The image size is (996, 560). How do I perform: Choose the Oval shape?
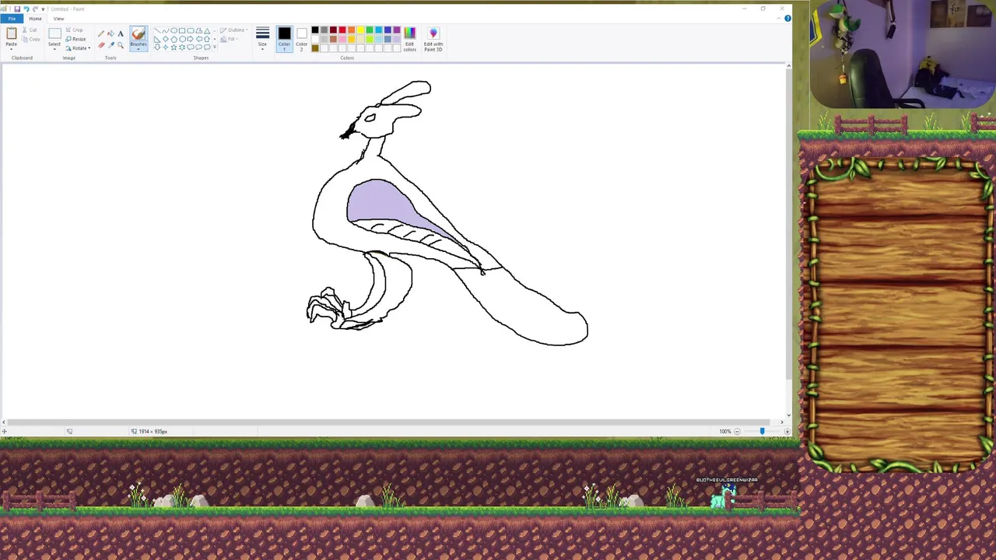174,30
